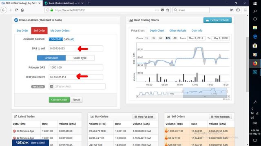Click the Price per DAS field
The height and width of the screenshot is (146, 261).
point(76,68)
